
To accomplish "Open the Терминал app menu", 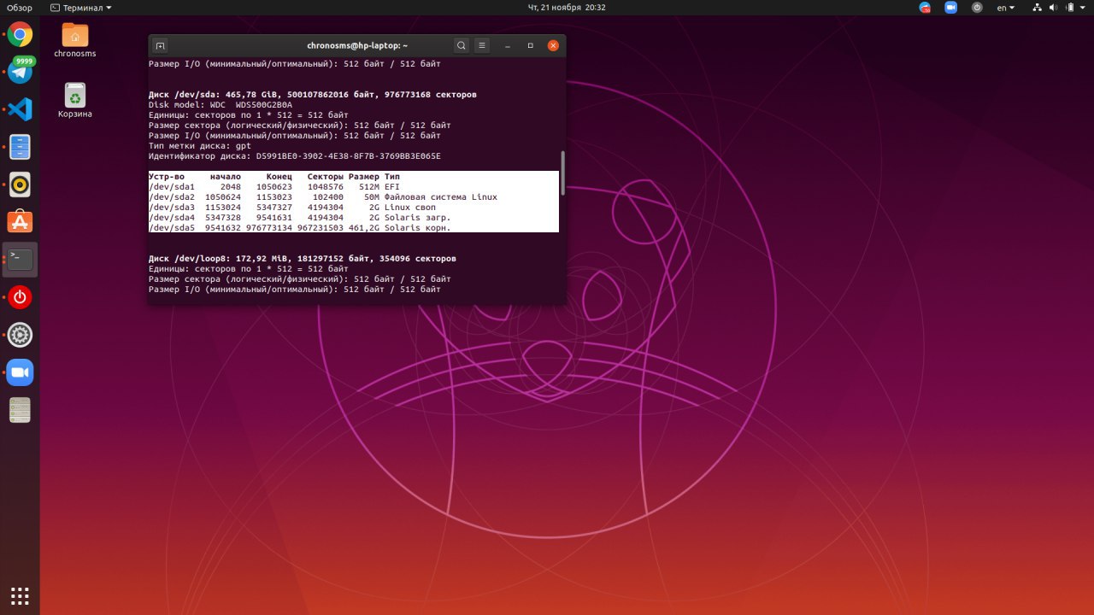I will click(x=80, y=7).
